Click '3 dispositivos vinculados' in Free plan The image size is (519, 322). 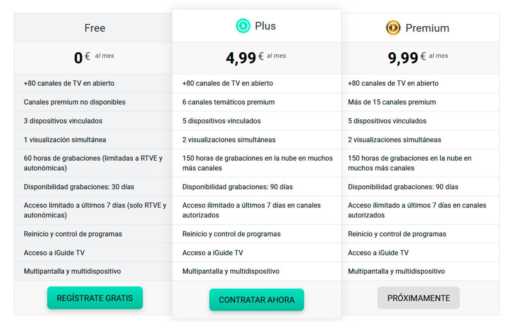click(63, 121)
